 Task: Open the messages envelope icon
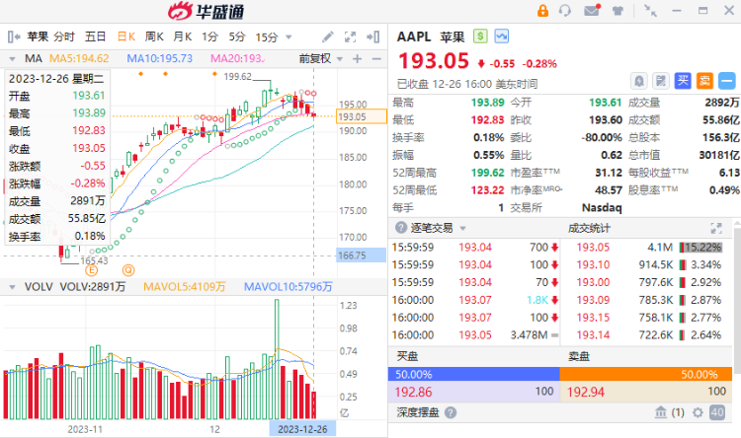(592, 11)
